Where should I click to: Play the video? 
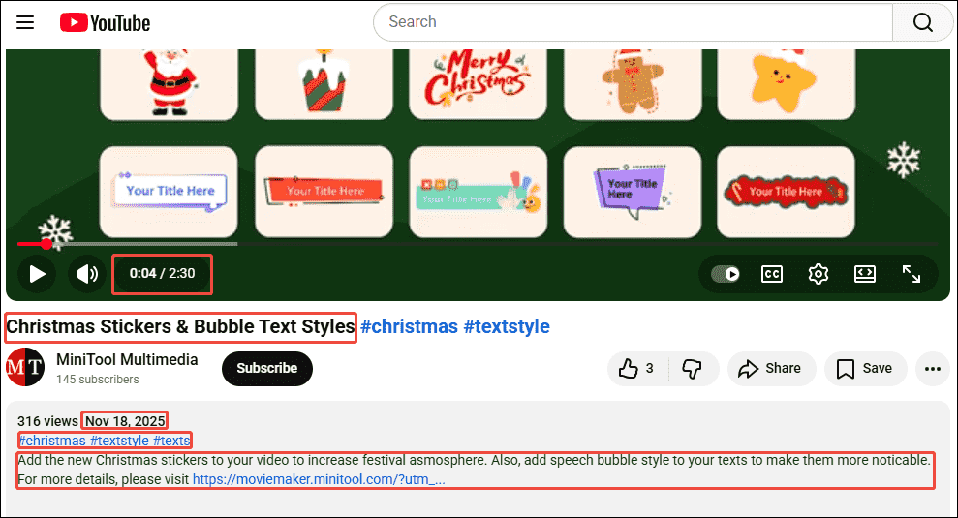click(37, 274)
